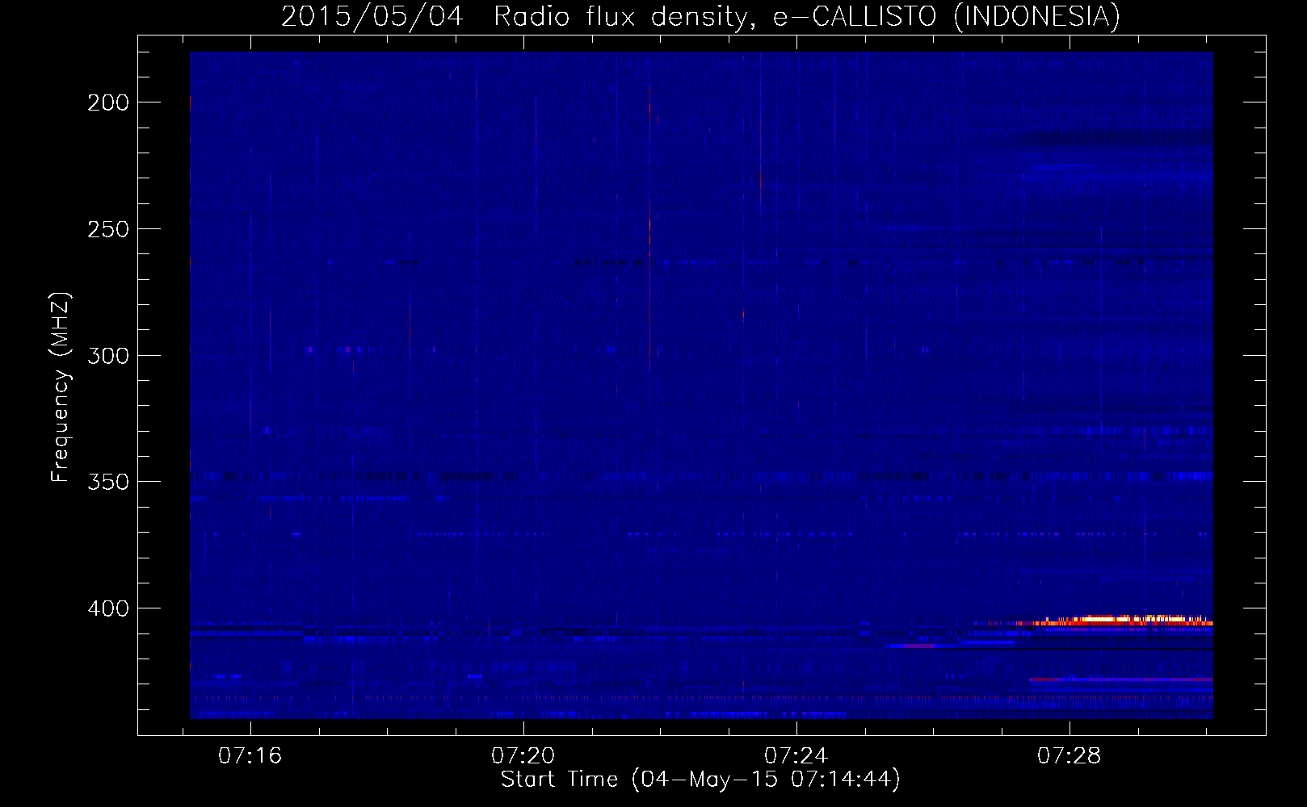This screenshot has width=1307, height=807.
Task: Click the 07:24 time tick label
Action: click(x=796, y=755)
